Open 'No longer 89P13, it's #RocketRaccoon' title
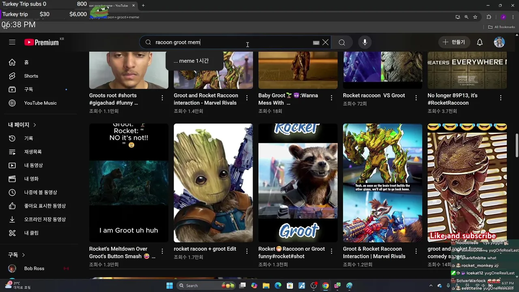519x292 pixels. [x=453, y=99]
